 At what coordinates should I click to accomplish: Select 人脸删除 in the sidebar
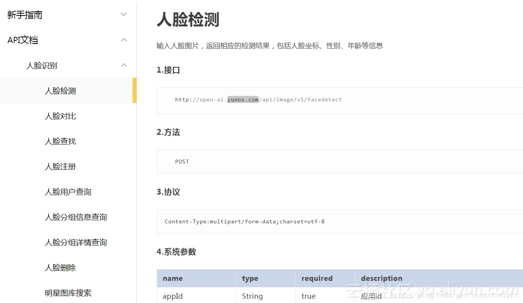click(60, 267)
